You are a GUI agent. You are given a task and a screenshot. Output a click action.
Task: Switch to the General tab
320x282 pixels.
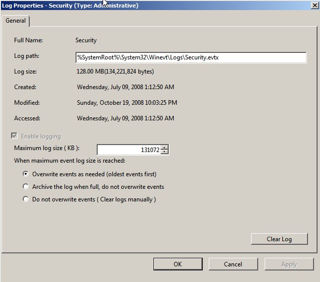pos(16,21)
